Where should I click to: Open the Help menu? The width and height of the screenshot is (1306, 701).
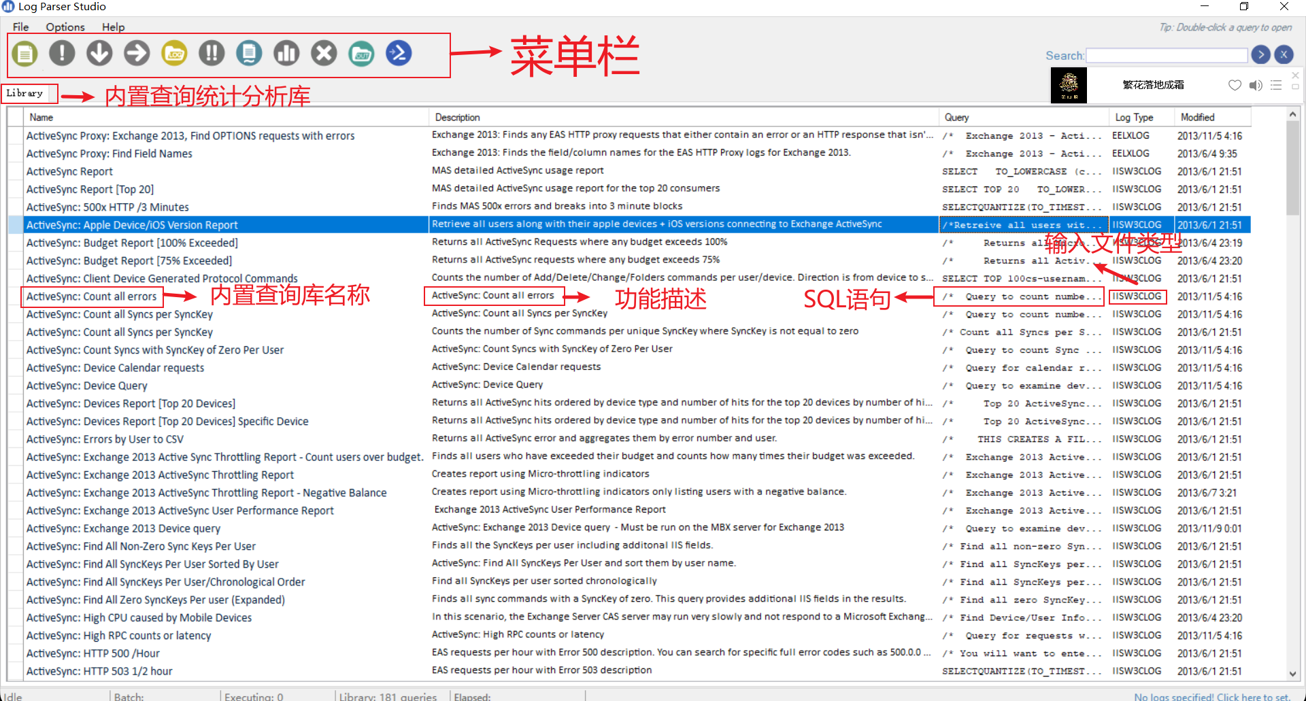pos(113,27)
